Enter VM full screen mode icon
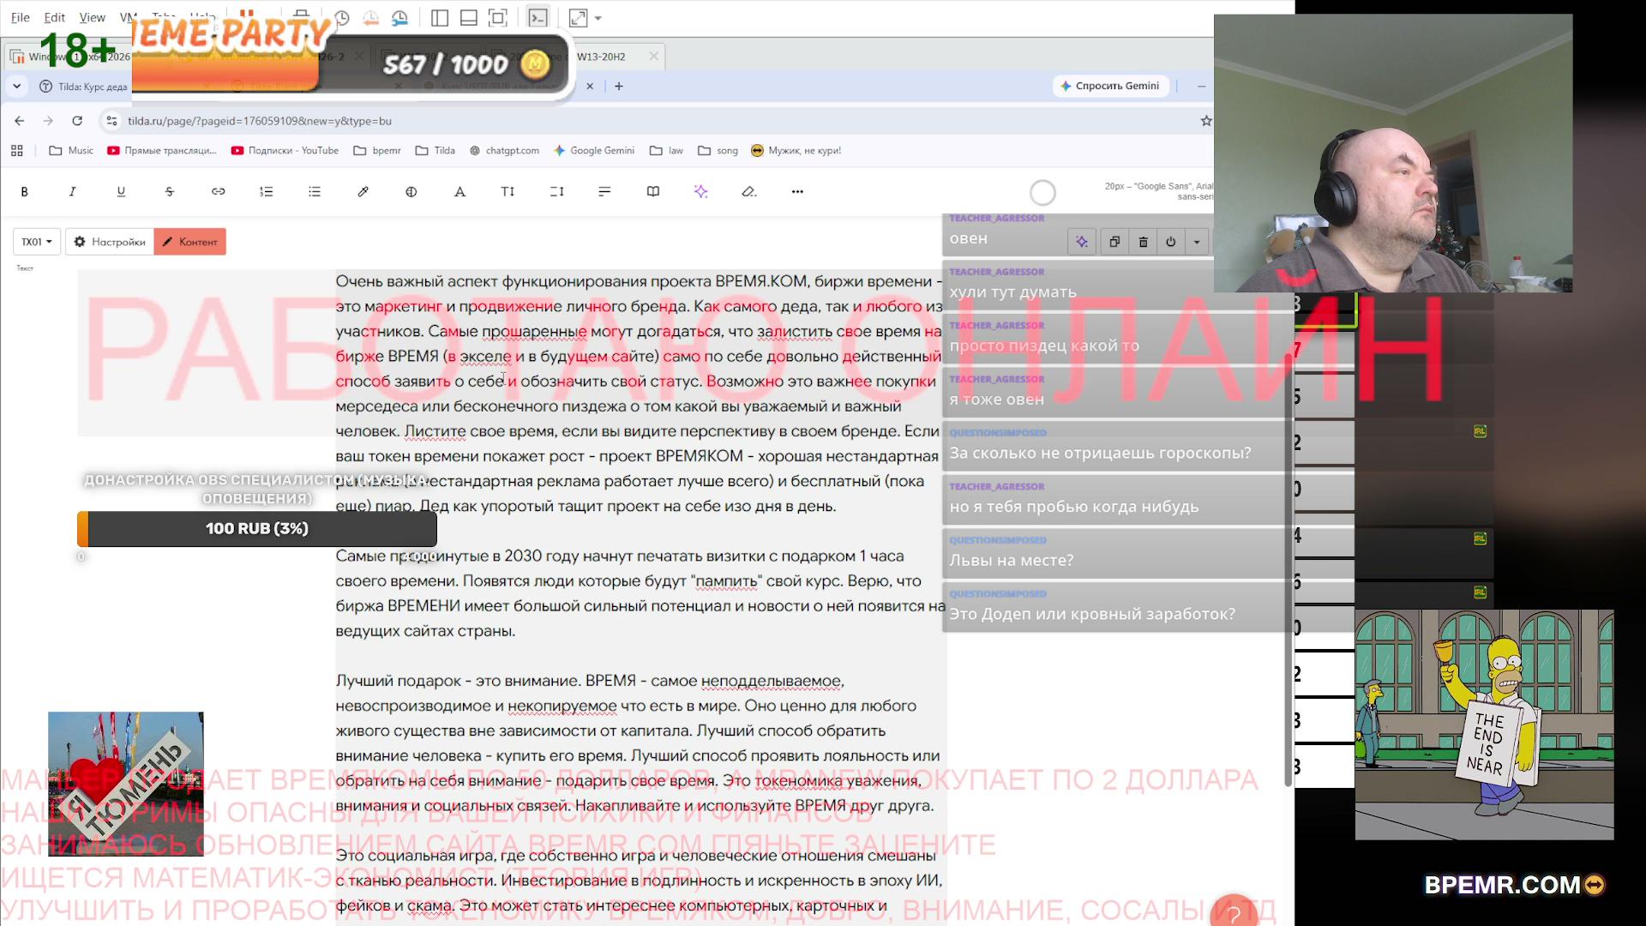The height and width of the screenshot is (926, 1646). pos(498,17)
